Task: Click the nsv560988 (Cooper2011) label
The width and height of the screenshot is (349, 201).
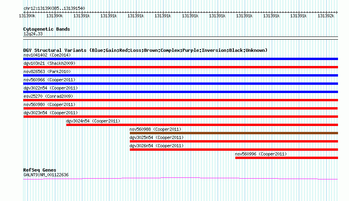Action: click(155, 129)
